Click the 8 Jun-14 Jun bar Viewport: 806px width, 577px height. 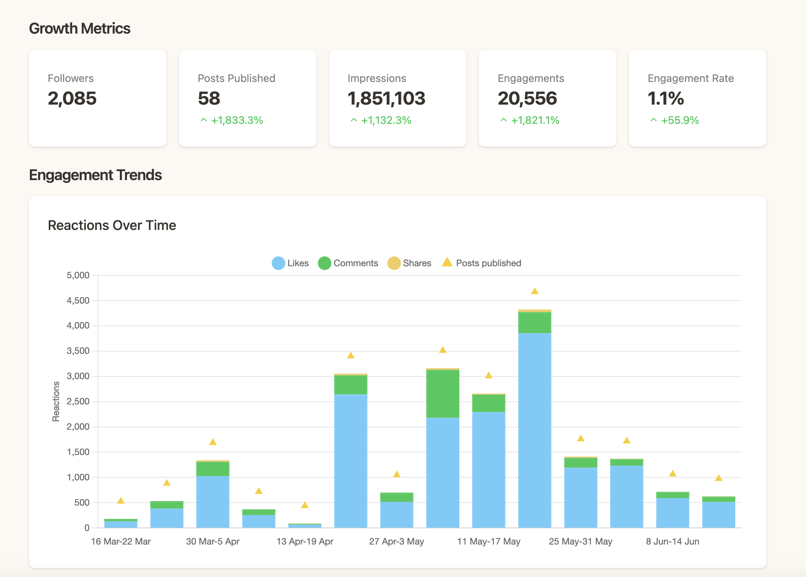pos(673,510)
